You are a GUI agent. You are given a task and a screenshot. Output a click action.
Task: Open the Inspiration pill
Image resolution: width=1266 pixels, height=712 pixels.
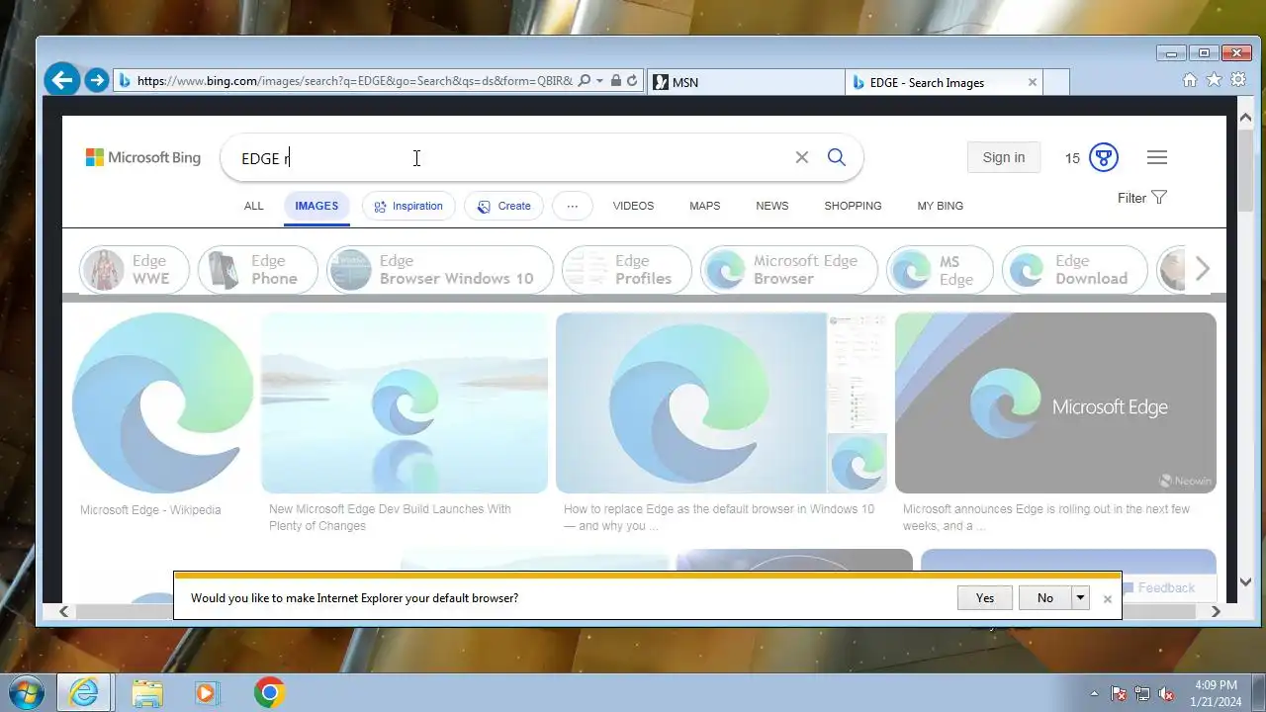(408, 206)
